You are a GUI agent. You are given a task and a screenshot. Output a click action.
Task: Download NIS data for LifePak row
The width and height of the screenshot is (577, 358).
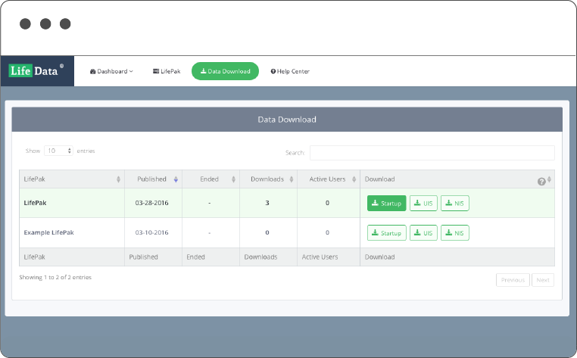[455, 203]
